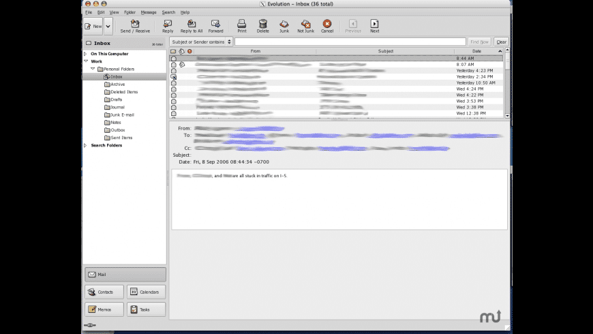Click into the search text field
This screenshot has width=593, height=334.
coord(350,42)
